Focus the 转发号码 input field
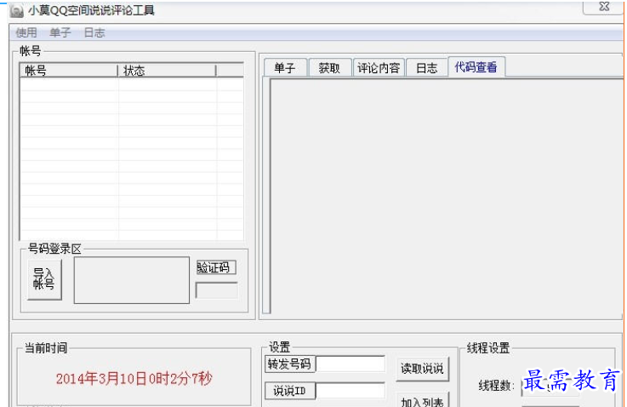The height and width of the screenshot is (407, 627). tap(351, 364)
